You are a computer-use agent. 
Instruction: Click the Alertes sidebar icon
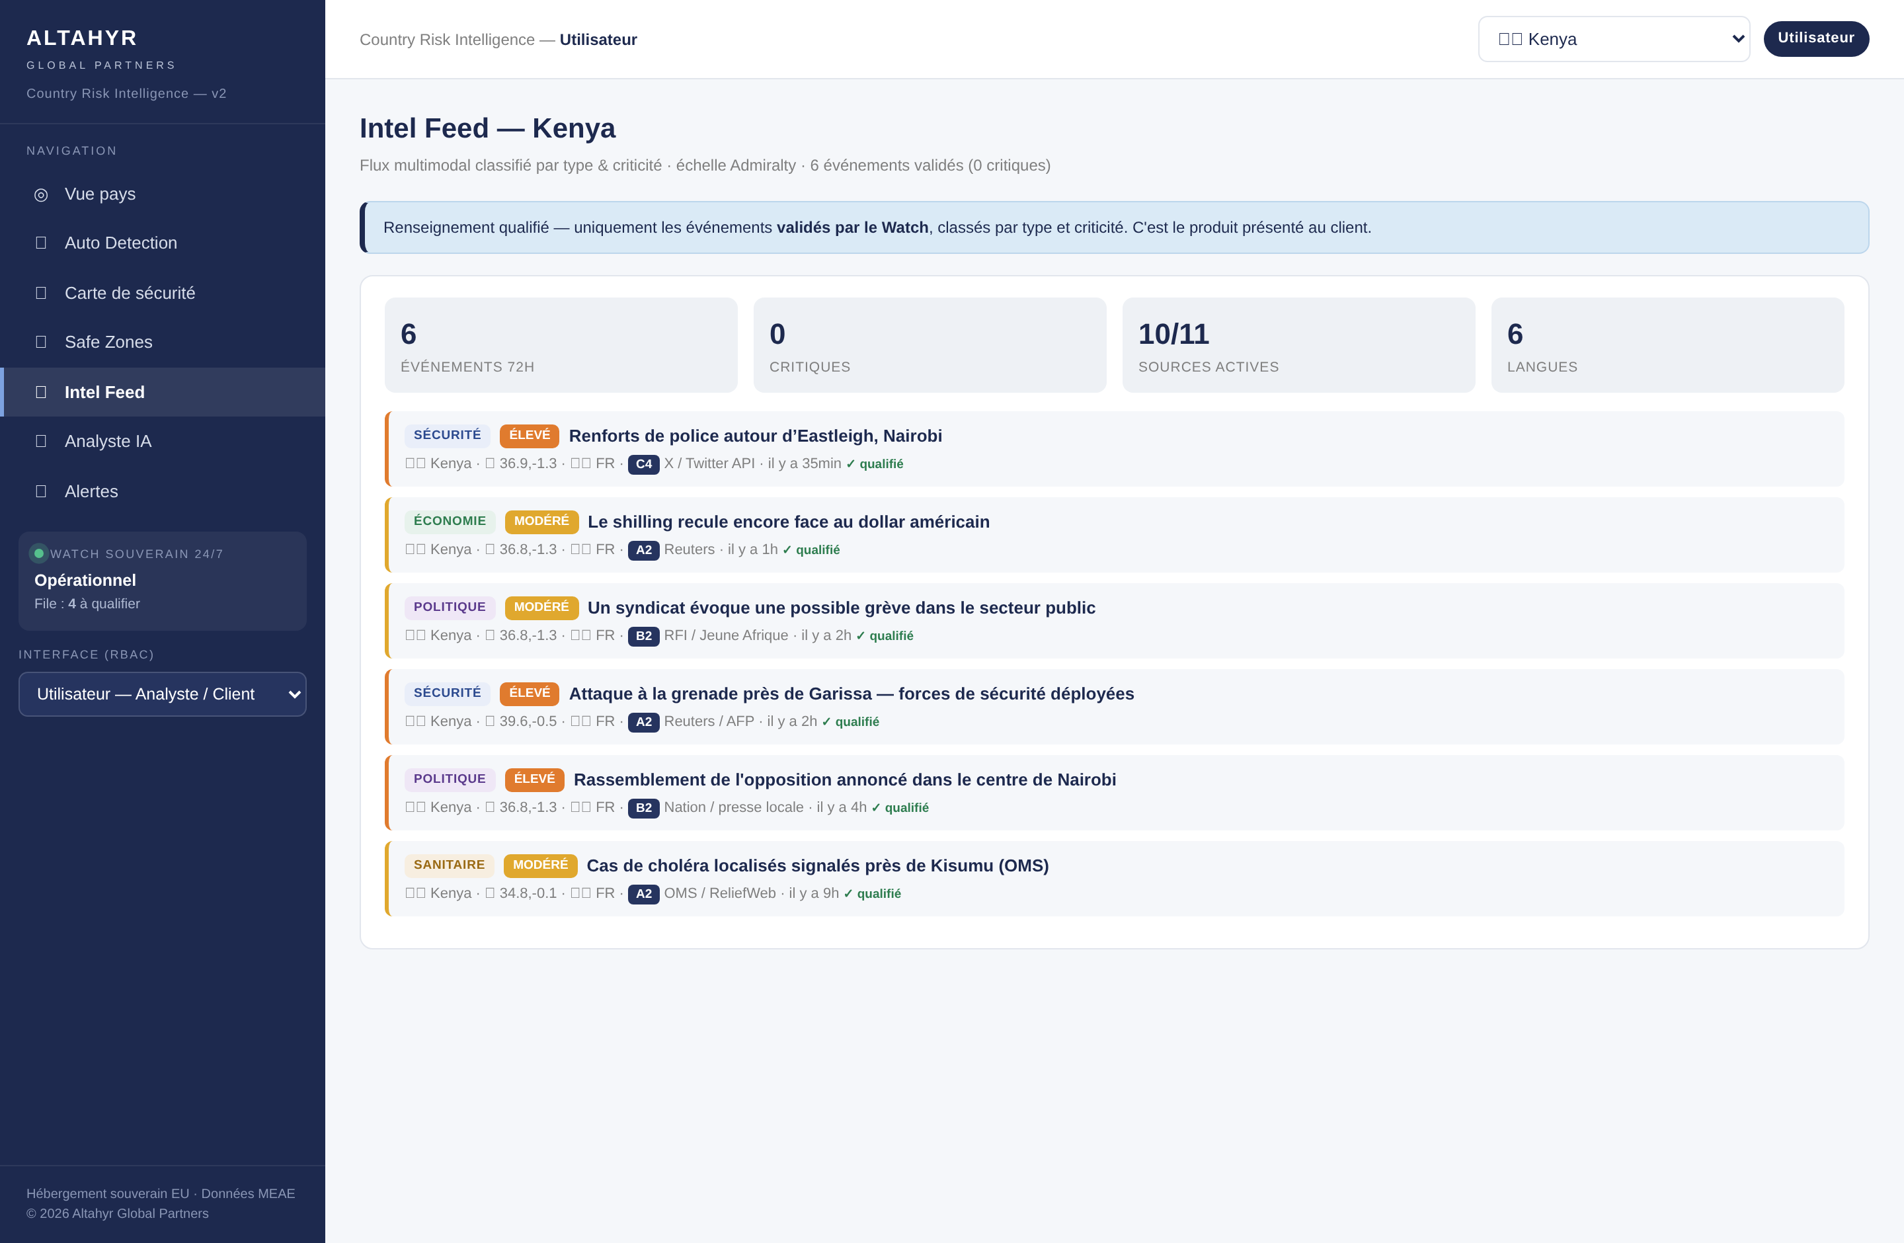tap(41, 491)
